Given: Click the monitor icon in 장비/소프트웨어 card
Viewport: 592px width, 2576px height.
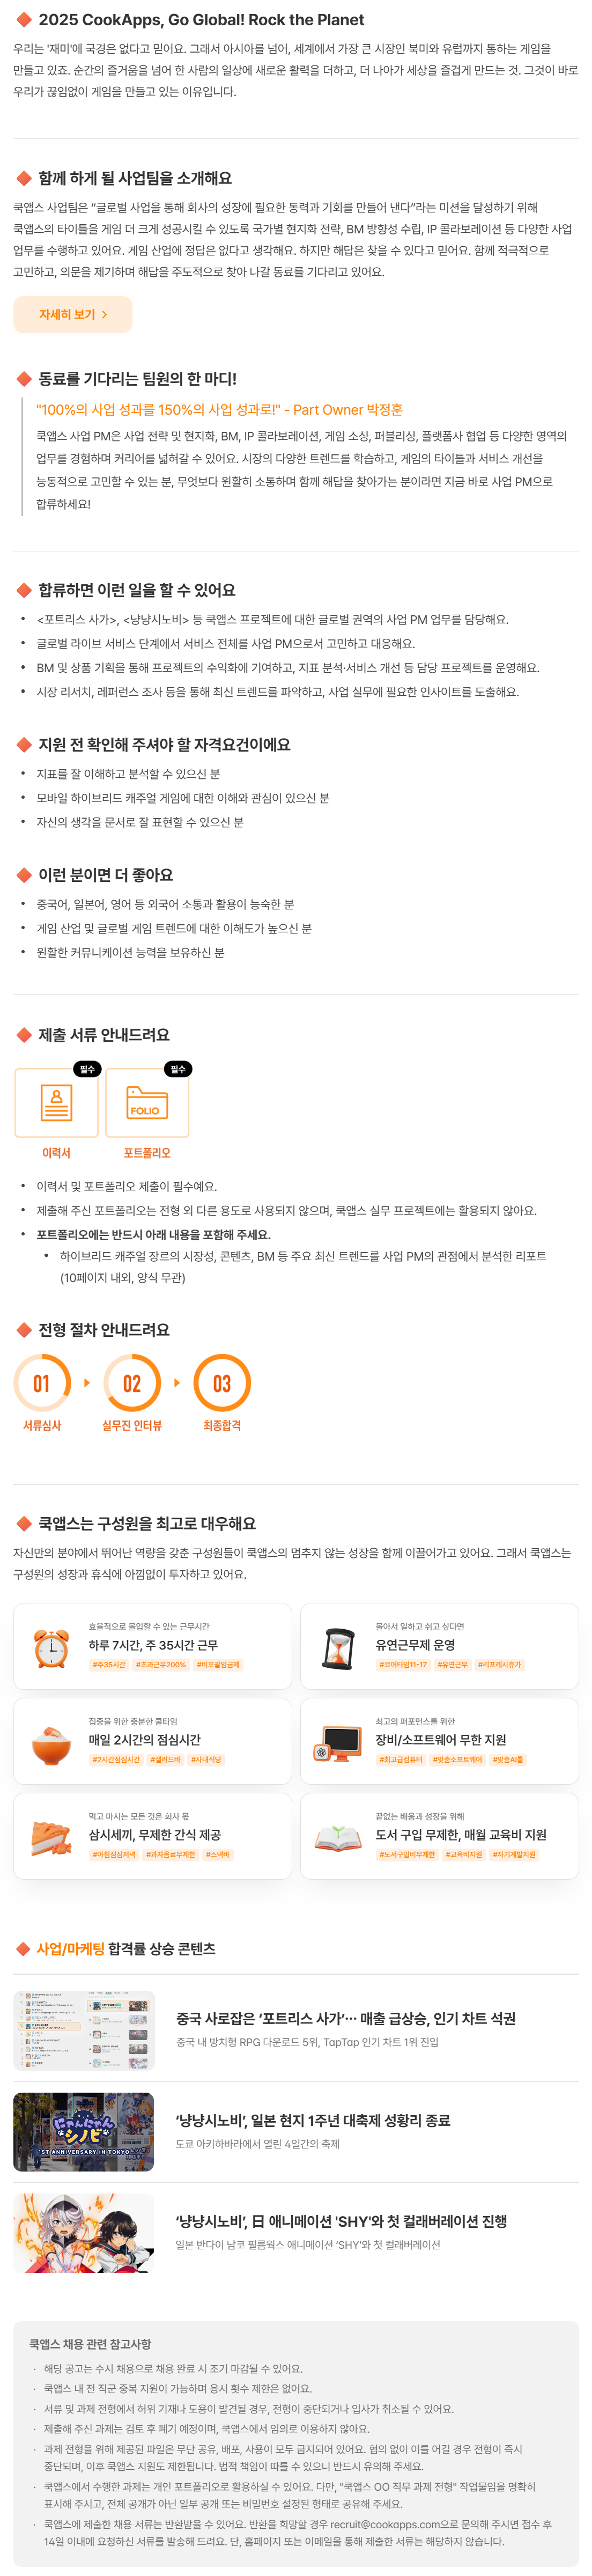Looking at the screenshot, I should 338,1742.
